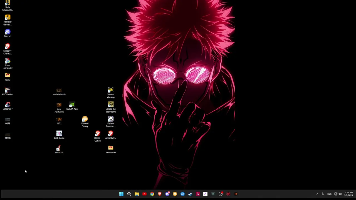The height and width of the screenshot is (200, 356).
Task: Select the Discord Canary desktop shortcut
Action: point(85,122)
